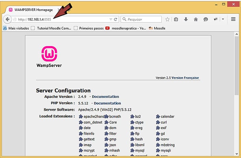This screenshot has height=158, width=241.
Task: Open Mais visitados bookmarks folder
Action: [x=16, y=28]
